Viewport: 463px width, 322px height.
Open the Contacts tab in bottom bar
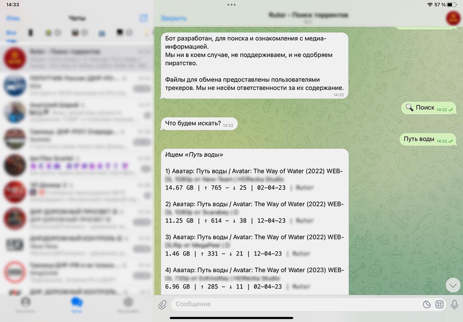[25, 303]
